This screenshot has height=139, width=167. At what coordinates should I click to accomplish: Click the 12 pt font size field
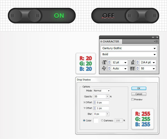tap(117, 62)
